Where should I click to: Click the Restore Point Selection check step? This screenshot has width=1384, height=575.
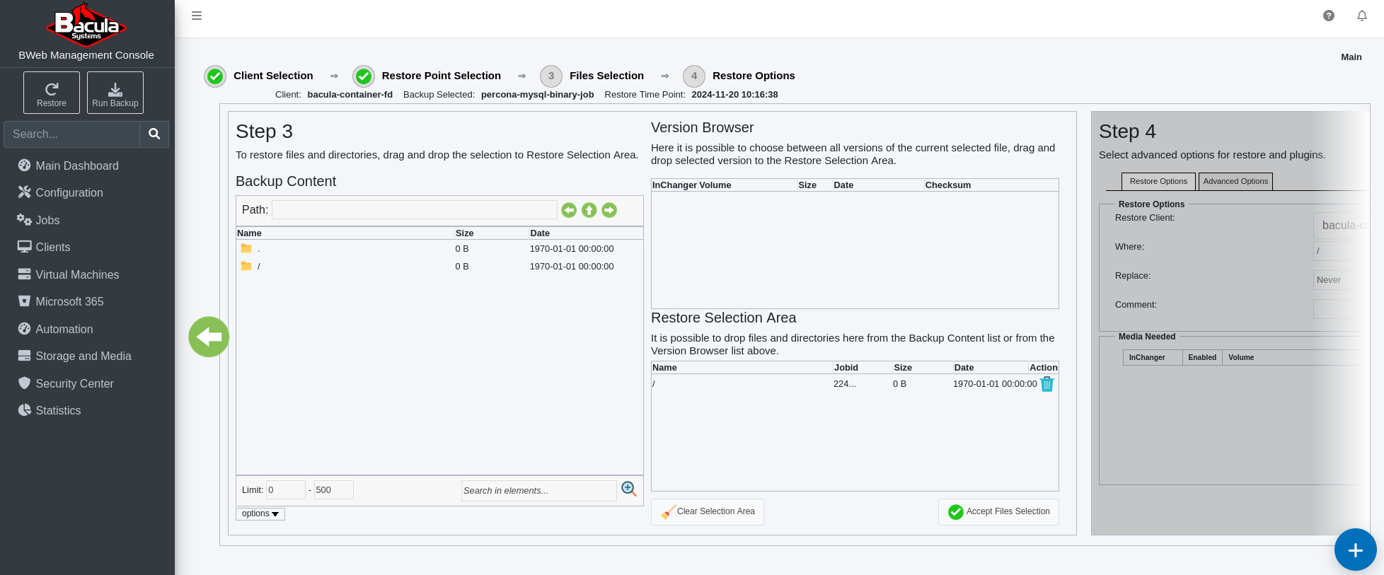click(364, 76)
